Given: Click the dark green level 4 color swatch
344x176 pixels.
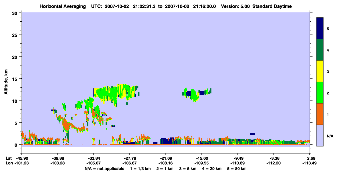Looking at the screenshot, I should pos(320,50).
